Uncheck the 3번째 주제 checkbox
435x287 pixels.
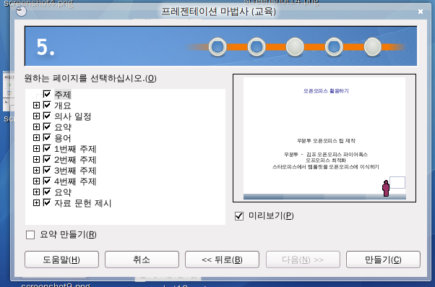click(47, 170)
